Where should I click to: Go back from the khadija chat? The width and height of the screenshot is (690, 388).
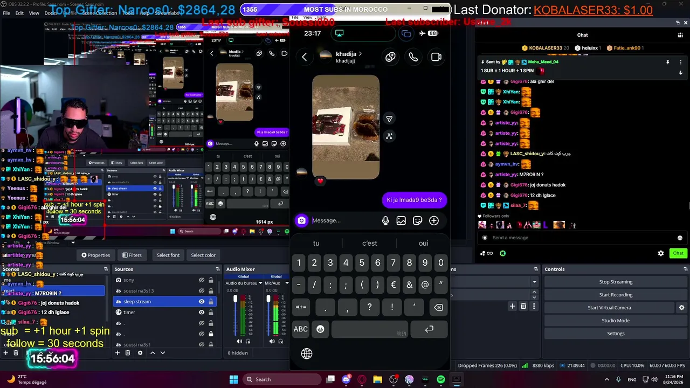pos(305,57)
